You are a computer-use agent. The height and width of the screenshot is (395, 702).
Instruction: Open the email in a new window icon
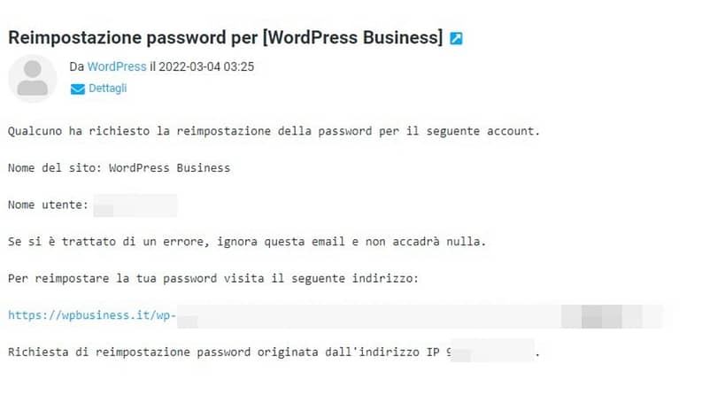pyautogui.click(x=456, y=38)
